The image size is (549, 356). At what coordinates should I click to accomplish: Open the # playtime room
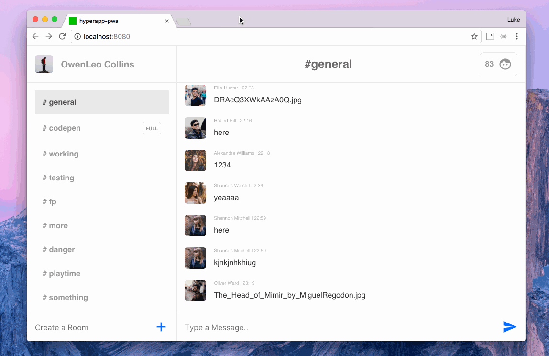62,274
